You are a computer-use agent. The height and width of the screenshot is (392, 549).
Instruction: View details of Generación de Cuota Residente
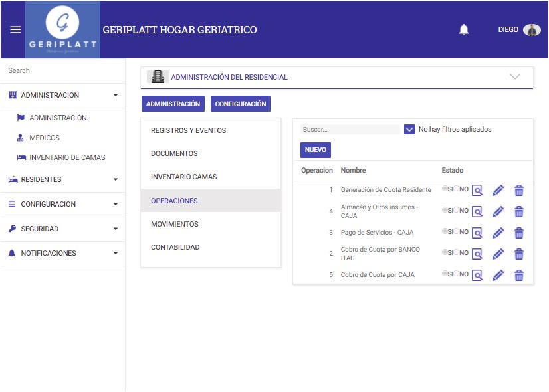coord(477,191)
